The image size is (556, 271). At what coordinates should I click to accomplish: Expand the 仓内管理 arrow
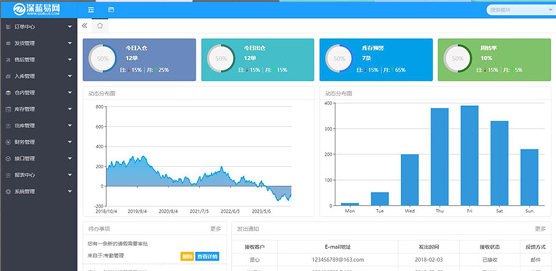[x=70, y=92]
